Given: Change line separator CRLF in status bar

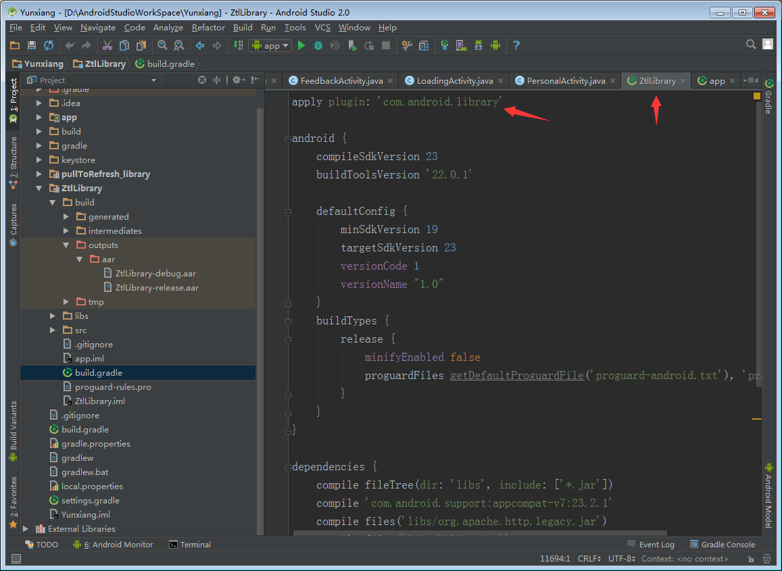Looking at the screenshot, I should (589, 559).
